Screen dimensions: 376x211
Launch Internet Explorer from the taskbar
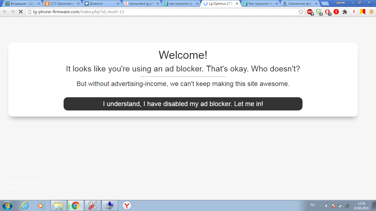tap(24, 206)
